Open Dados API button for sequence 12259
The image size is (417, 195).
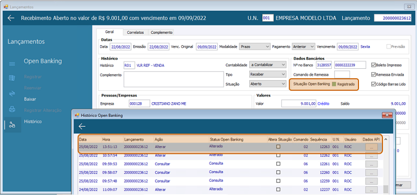[372, 181]
